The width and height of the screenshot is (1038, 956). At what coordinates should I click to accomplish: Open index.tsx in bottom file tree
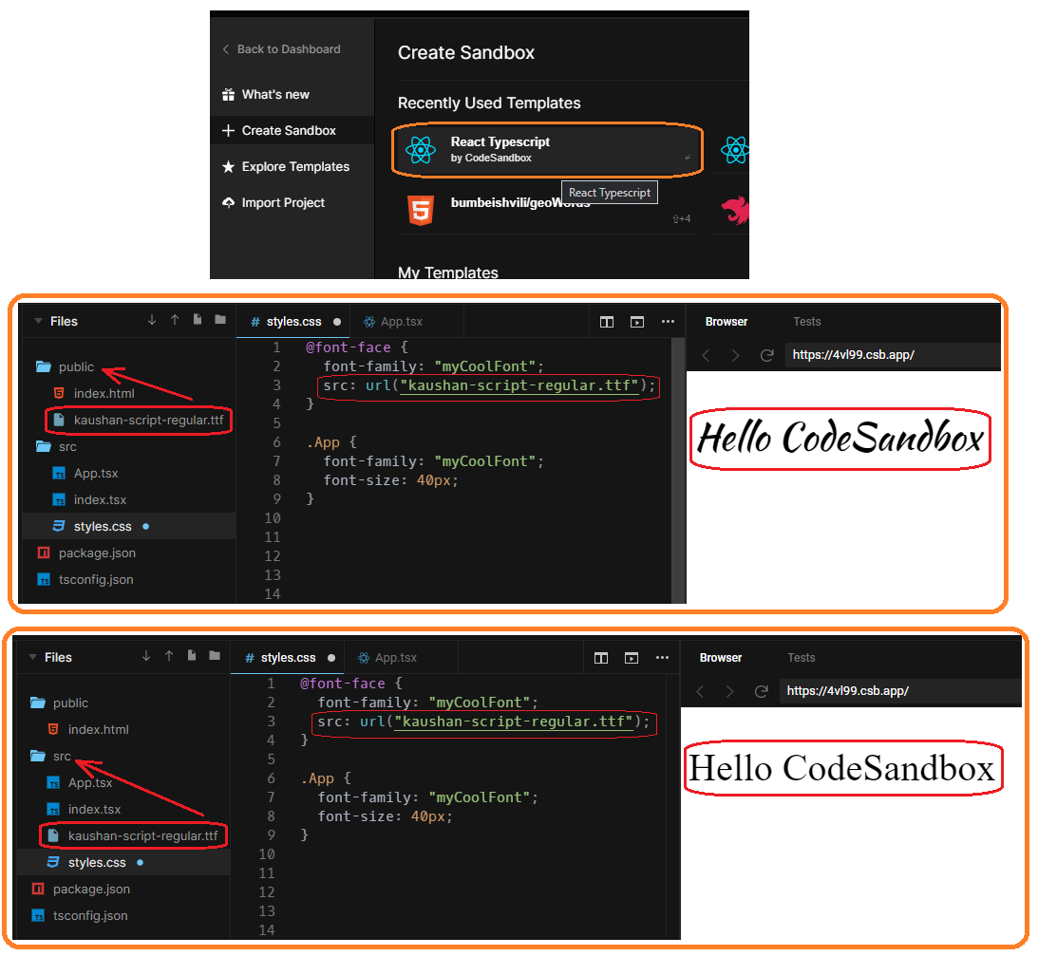pyautogui.click(x=84, y=809)
